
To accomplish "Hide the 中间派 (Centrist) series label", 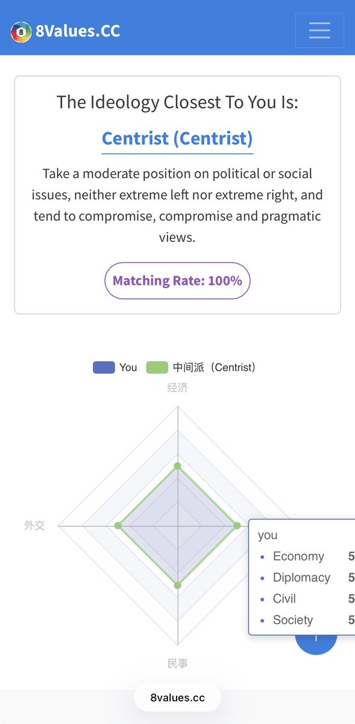I will click(215, 367).
